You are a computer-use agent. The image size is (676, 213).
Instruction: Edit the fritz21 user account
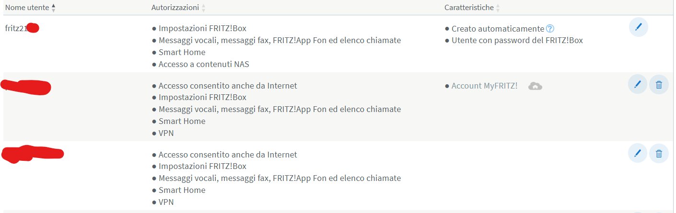tap(638, 28)
